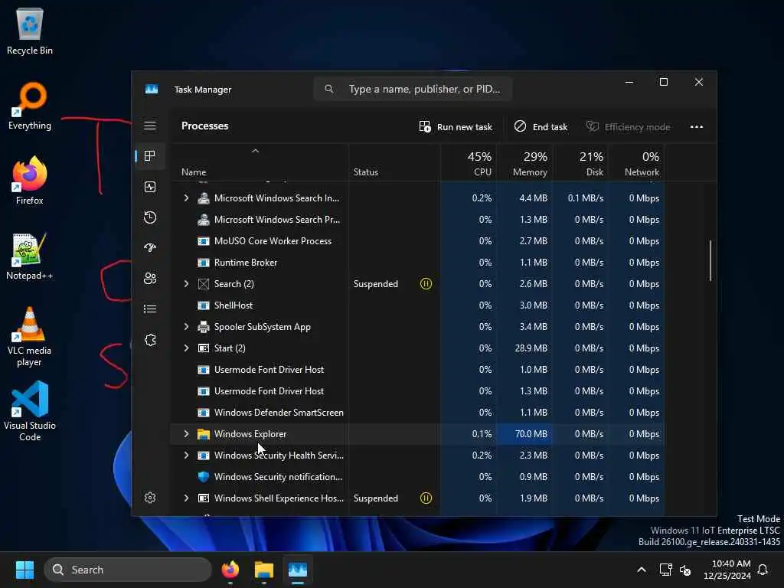The height and width of the screenshot is (588, 784).
Task: Click Task Manager taskbar icon
Action: tap(298, 570)
